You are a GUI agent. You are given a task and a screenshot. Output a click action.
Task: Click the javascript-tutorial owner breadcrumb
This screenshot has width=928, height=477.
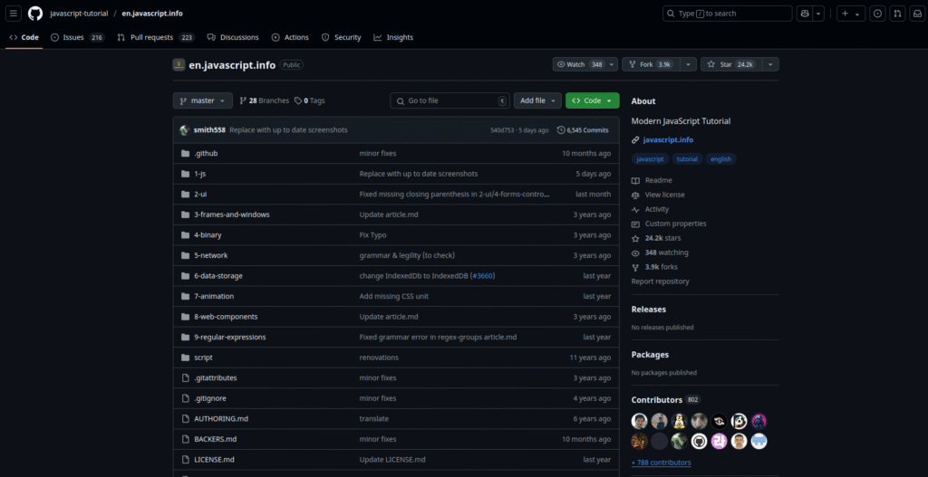(80, 14)
